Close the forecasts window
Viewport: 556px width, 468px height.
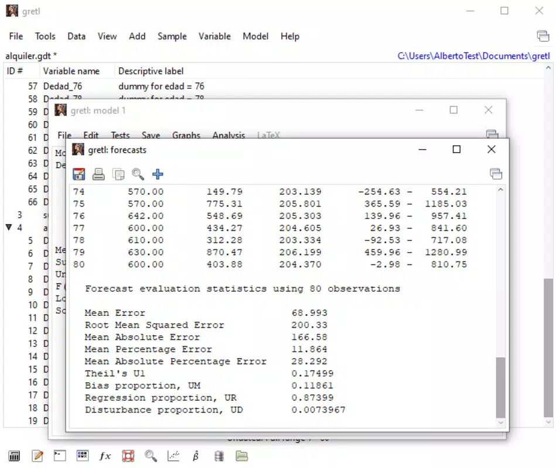coord(491,149)
